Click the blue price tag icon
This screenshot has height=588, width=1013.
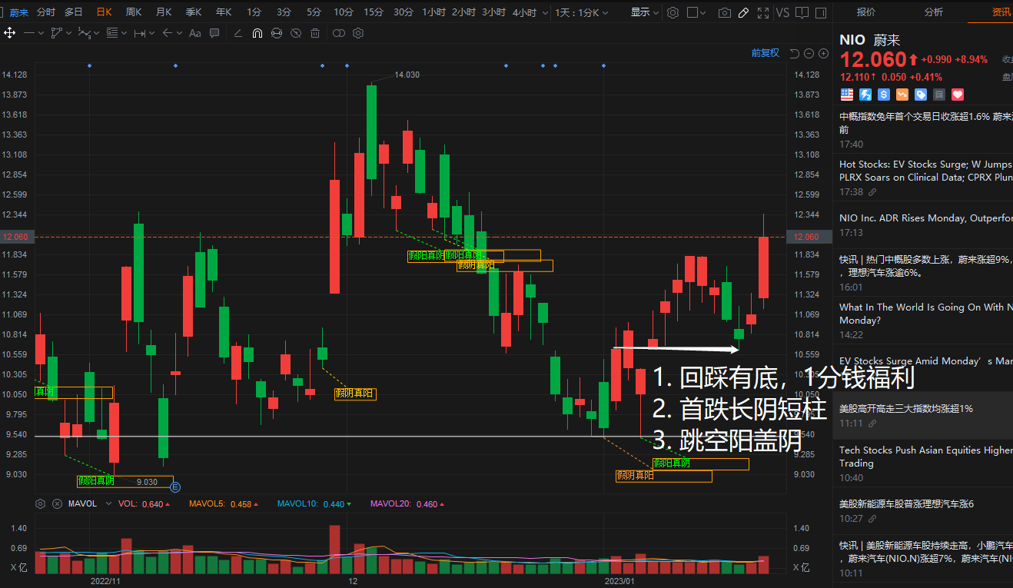pos(921,95)
